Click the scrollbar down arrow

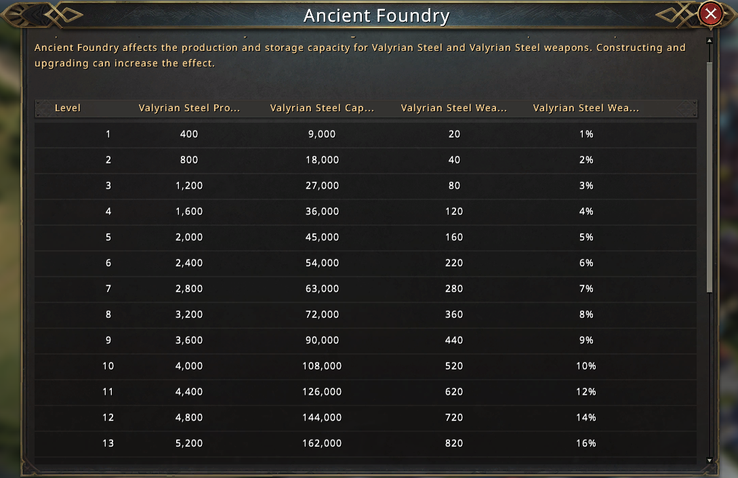[x=710, y=460]
